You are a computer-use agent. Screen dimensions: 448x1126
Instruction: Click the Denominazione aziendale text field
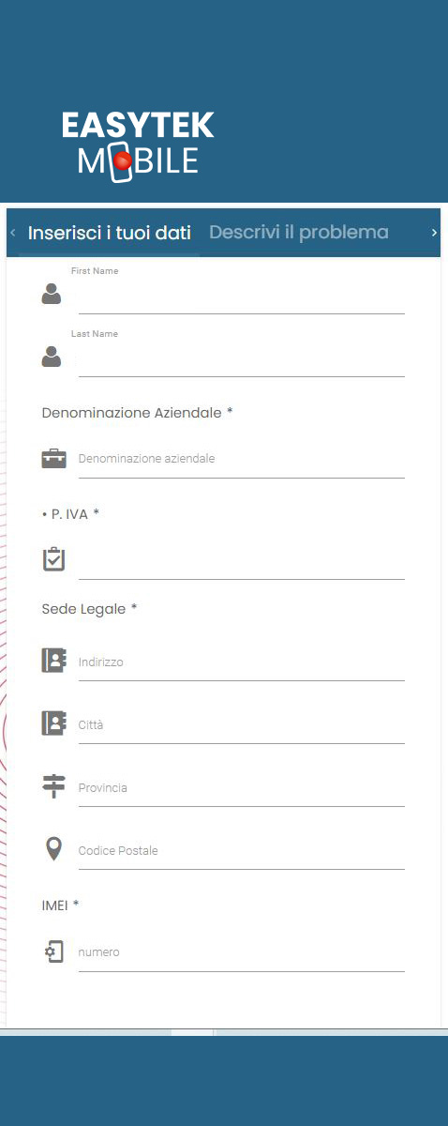tap(242, 460)
